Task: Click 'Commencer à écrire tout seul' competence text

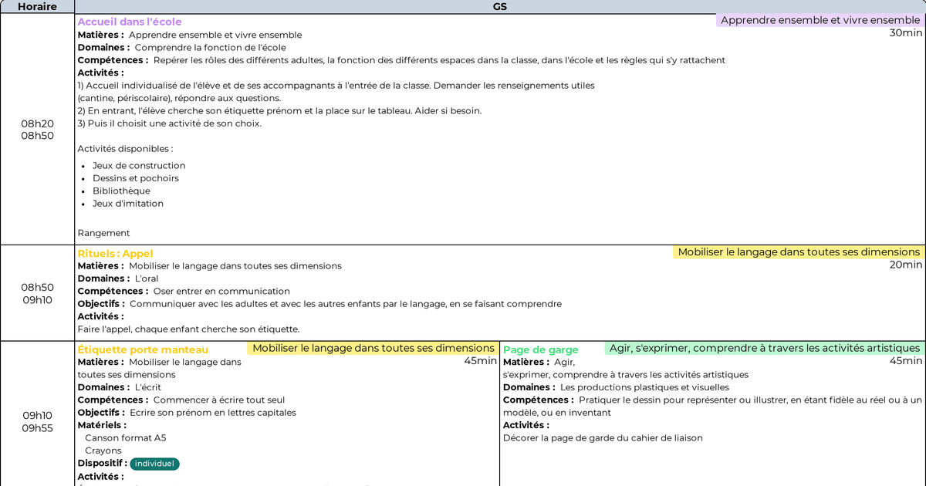Action: (219, 400)
